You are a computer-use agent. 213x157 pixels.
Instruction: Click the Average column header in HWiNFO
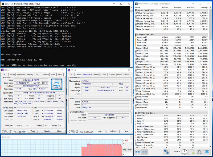[204, 8]
